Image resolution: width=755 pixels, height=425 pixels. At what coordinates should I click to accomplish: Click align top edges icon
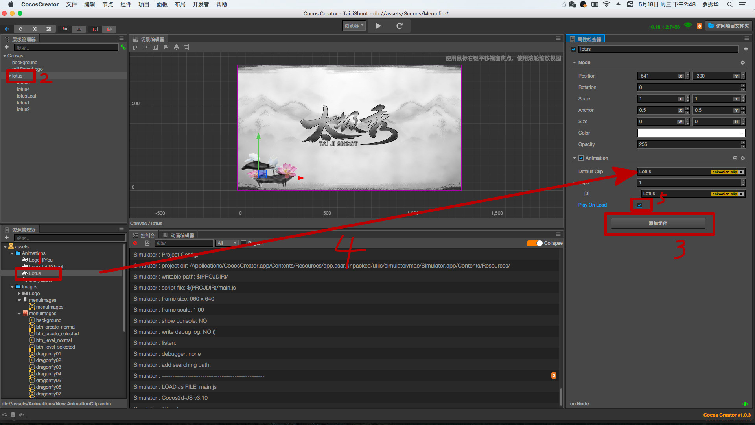click(135, 47)
